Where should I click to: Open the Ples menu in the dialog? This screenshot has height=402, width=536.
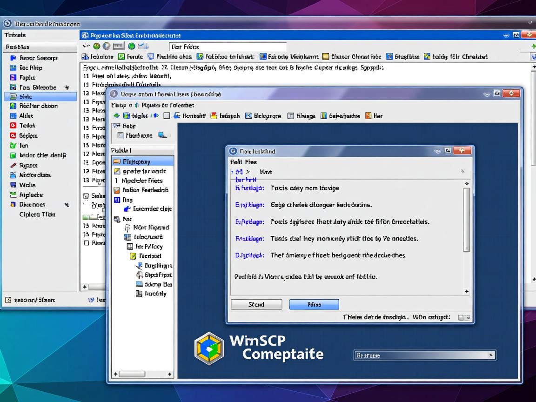coord(251,162)
